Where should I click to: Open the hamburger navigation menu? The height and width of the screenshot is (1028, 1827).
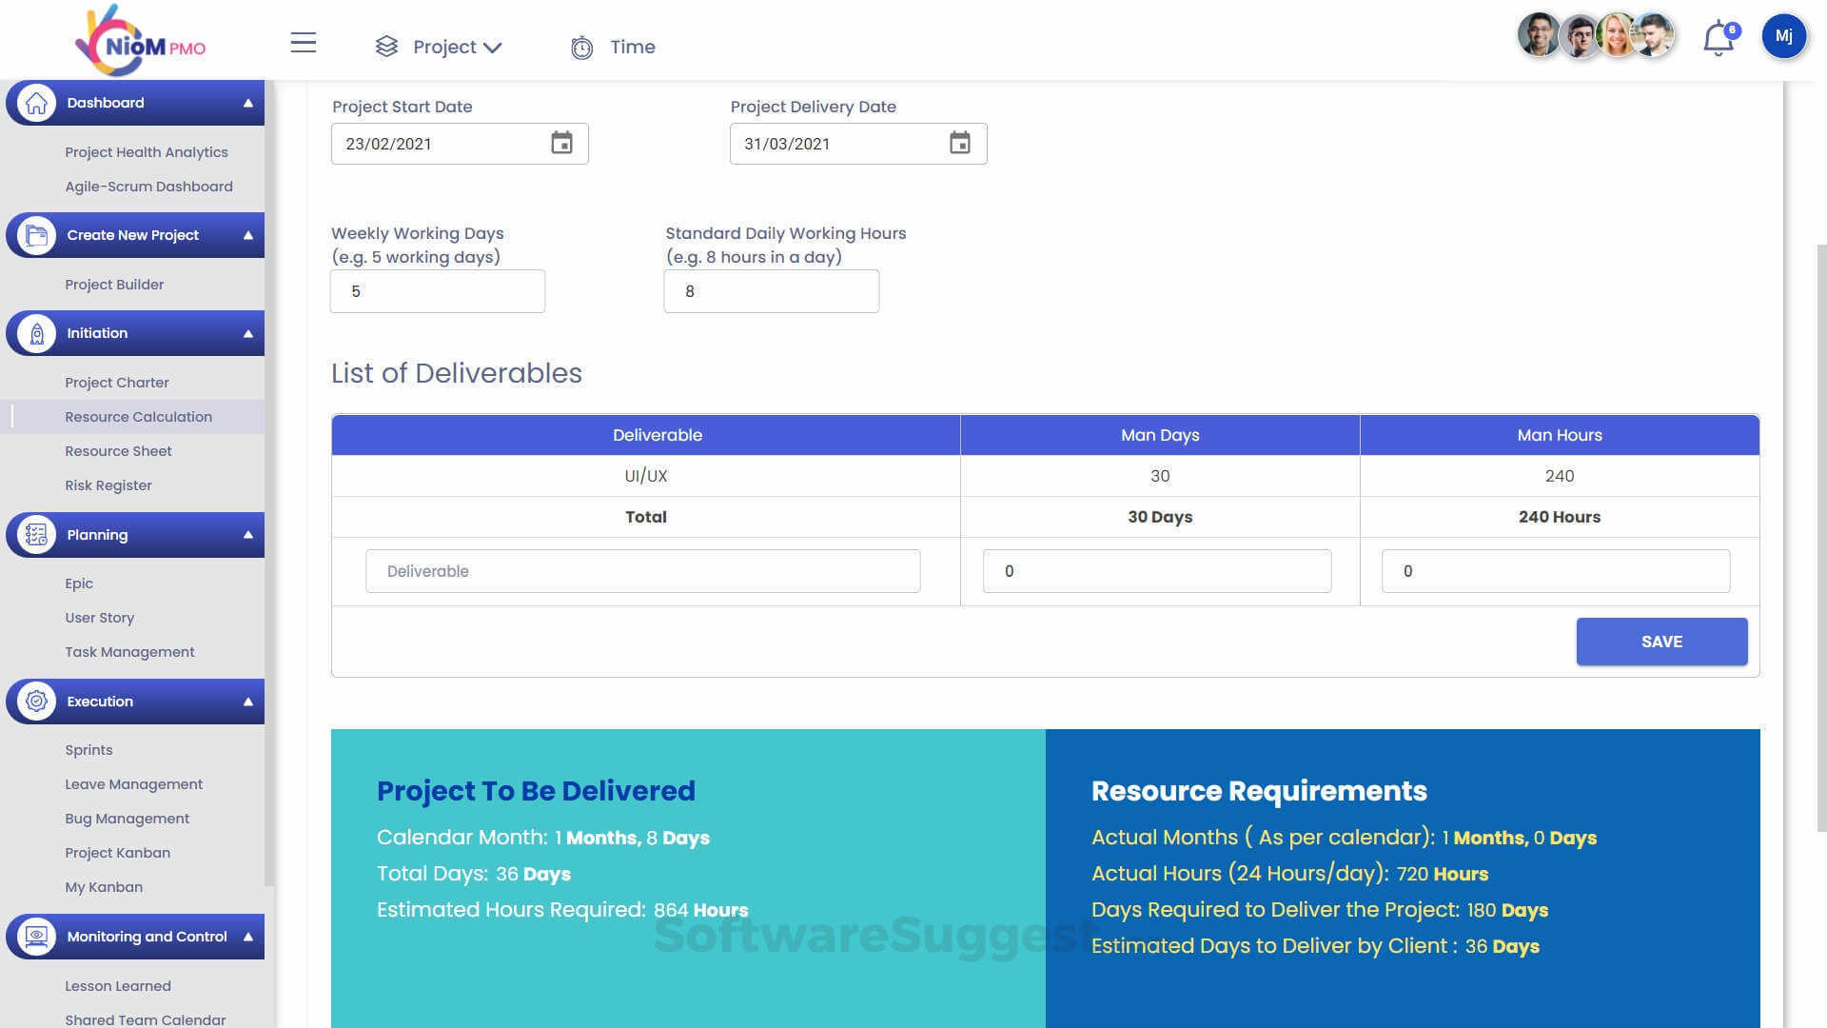click(303, 43)
